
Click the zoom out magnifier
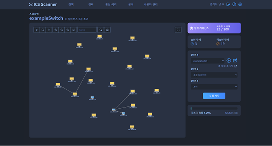coord(61,30)
